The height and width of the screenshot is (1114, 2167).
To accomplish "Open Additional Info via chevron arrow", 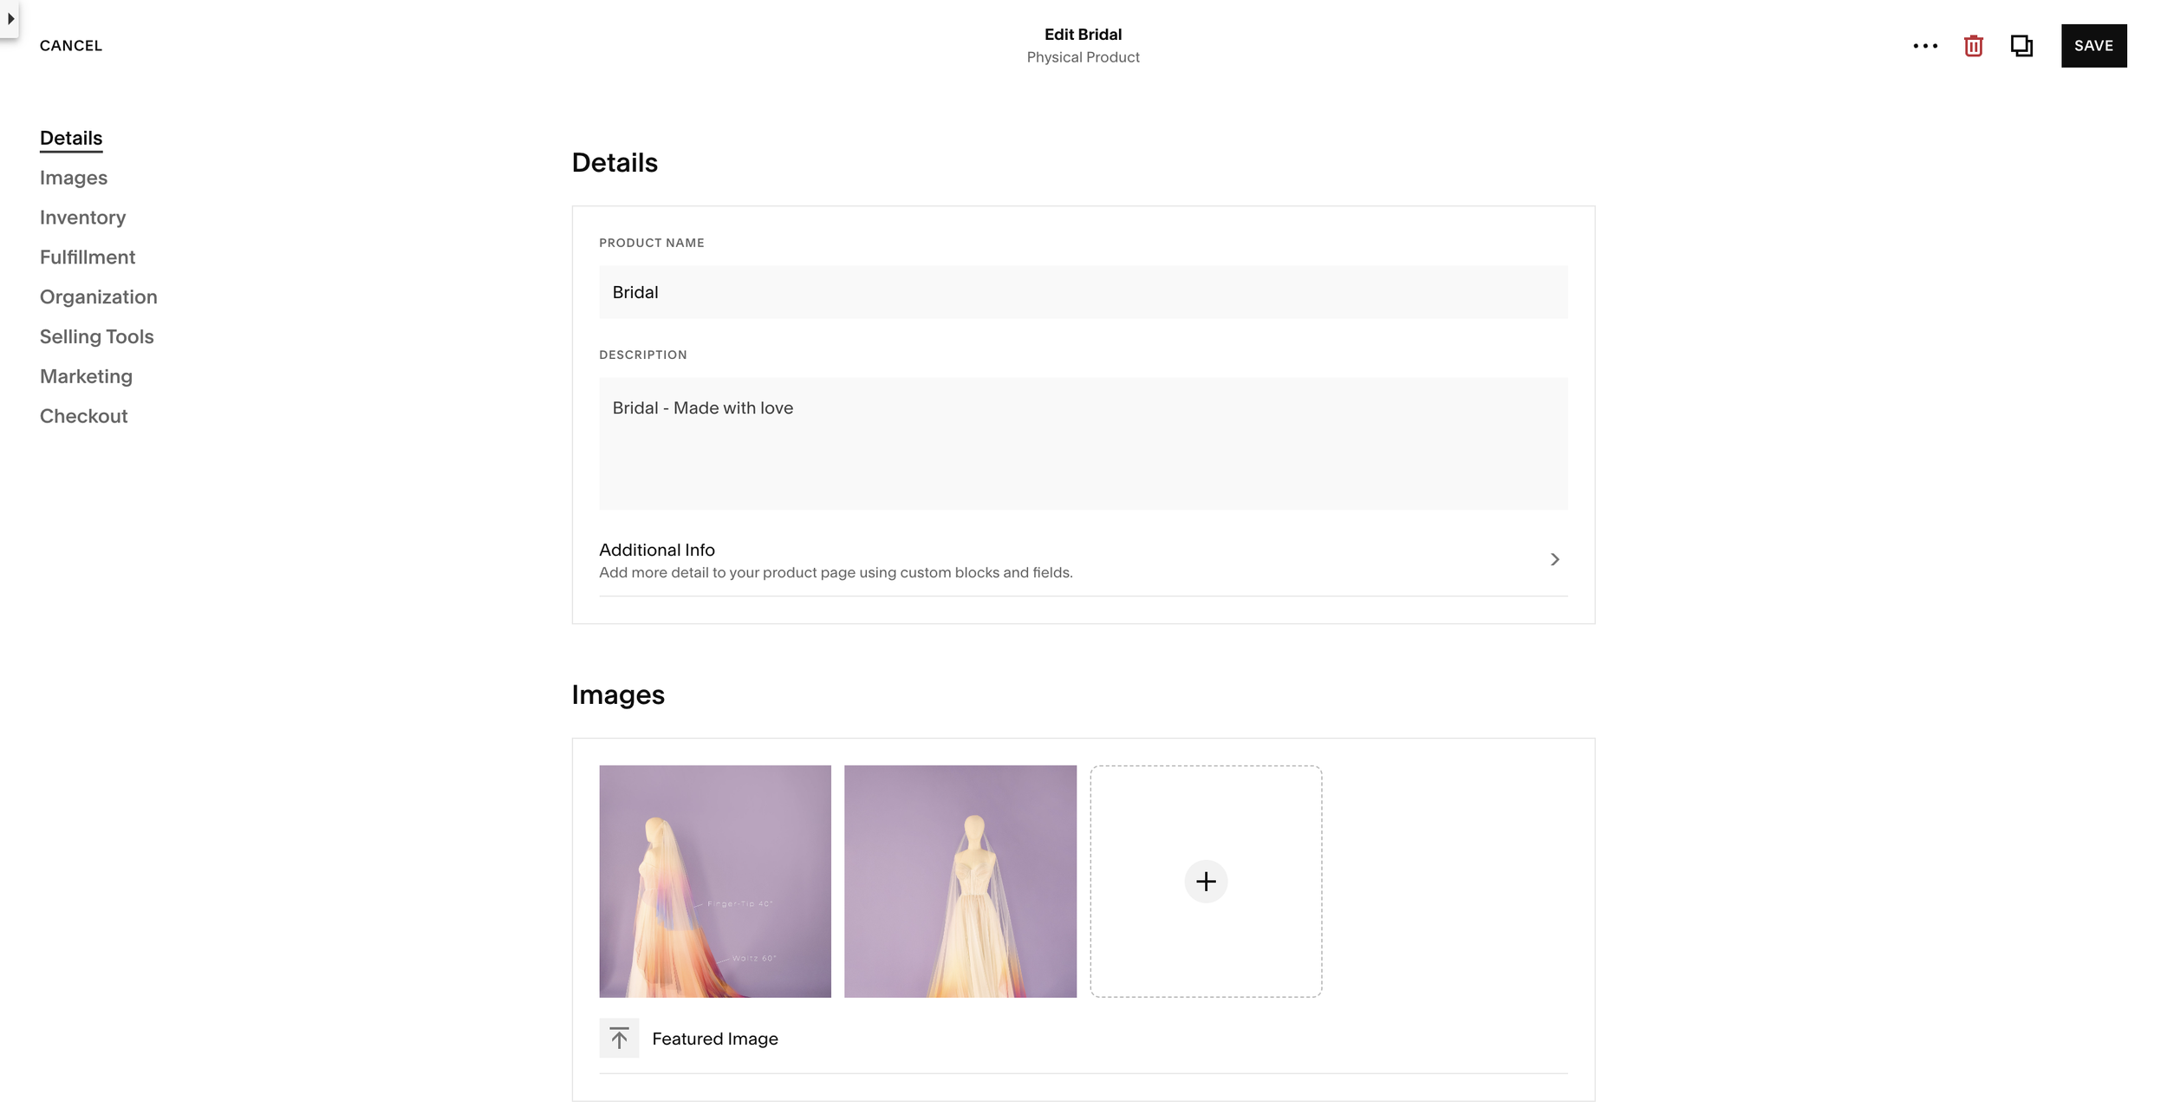I will click(1554, 559).
